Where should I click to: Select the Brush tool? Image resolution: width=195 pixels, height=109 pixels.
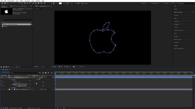point(33,3)
